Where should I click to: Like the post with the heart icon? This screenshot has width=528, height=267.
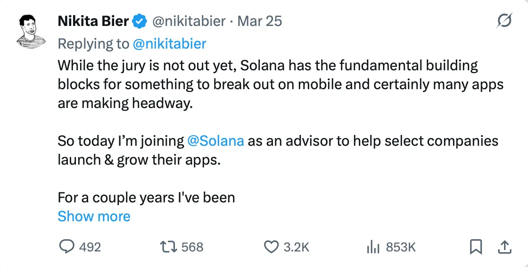271,247
